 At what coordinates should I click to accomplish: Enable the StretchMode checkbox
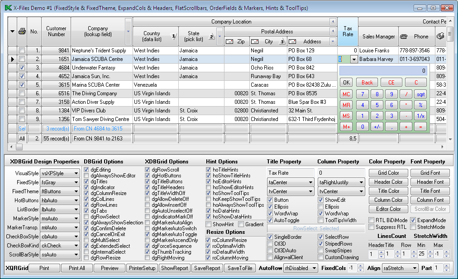413,227
